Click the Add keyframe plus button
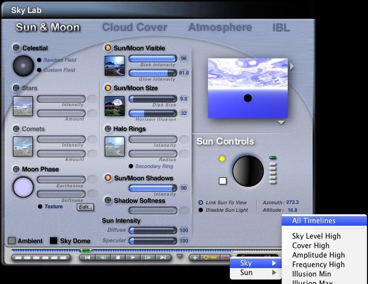Image resolution: width=368 pixels, height=284 pixels. tap(195, 258)
